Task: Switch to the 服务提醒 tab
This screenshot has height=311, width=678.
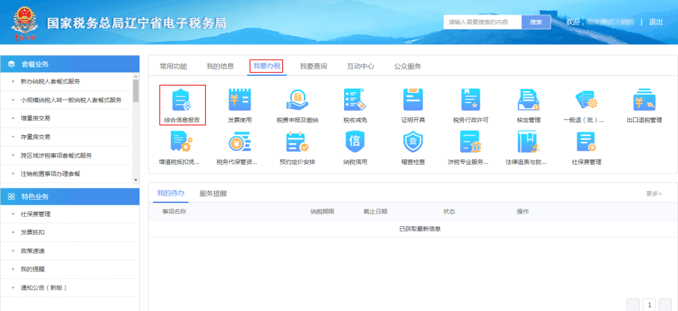Action: 213,194
